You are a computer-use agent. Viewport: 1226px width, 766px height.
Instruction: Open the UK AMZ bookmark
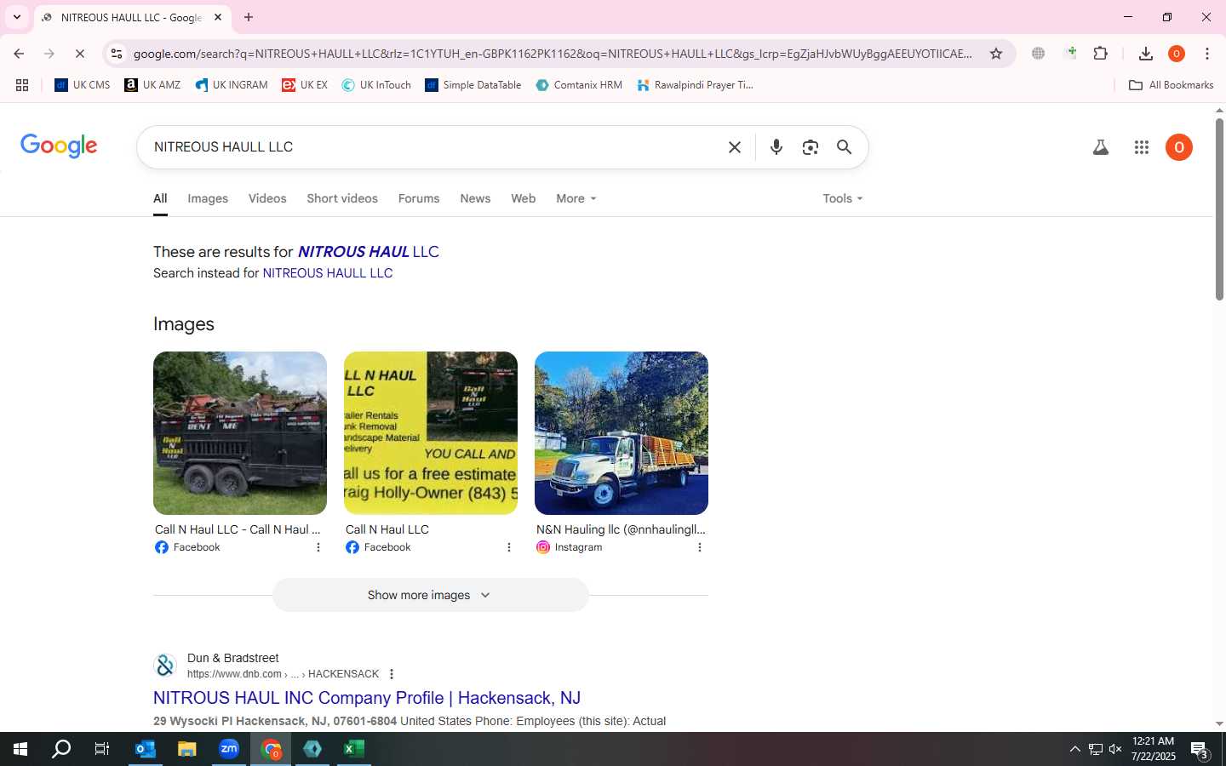152,85
